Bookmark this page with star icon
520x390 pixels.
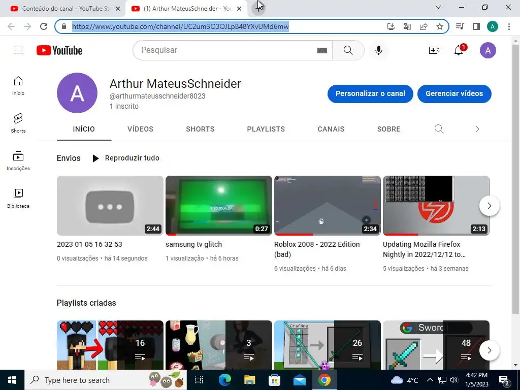pyautogui.click(x=440, y=26)
